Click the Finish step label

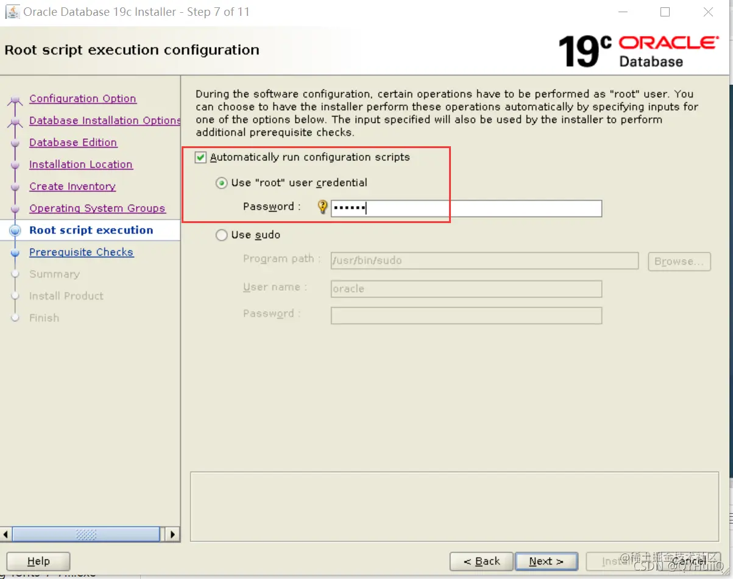tap(44, 318)
